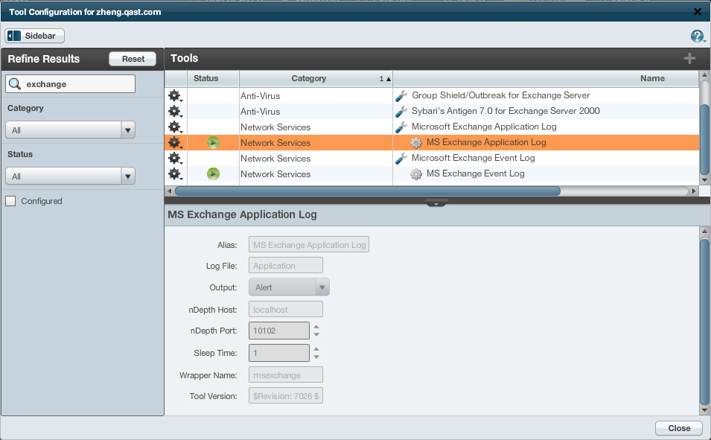The height and width of the screenshot is (440, 711).
Task: Click the Alias input field
Action: pyautogui.click(x=309, y=244)
